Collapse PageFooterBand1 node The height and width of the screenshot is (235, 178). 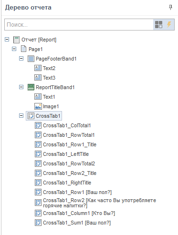click(21, 59)
